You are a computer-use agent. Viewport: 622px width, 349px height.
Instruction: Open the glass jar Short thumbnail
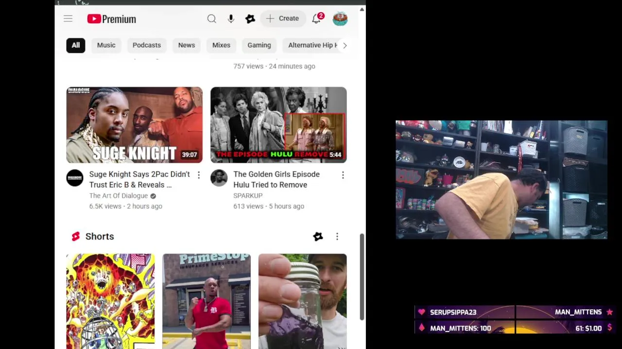(x=303, y=301)
